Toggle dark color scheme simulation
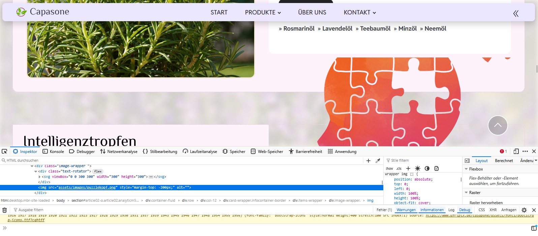 (x=427, y=168)
